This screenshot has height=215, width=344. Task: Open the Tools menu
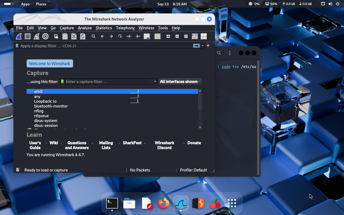click(x=163, y=28)
